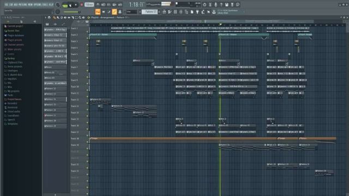Open the playlist options menu arrow
The height and width of the screenshot is (196, 349).
(x=45, y=17)
